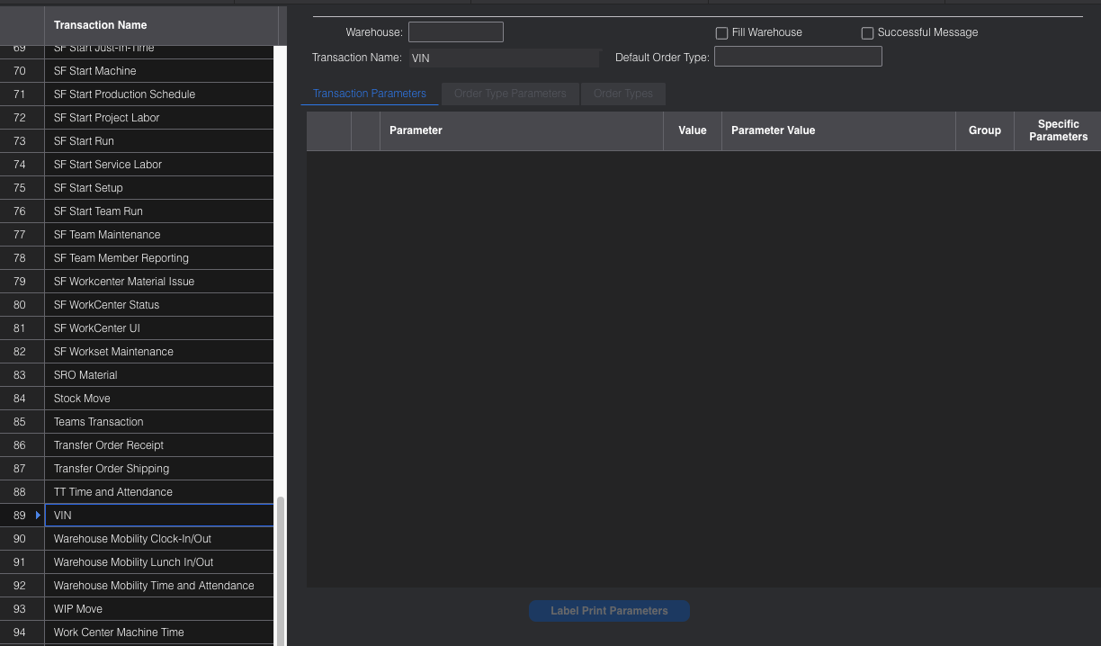Image resolution: width=1101 pixels, height=646 pixels.
Task: Click the transaction list vertical scrollbar thumb
Action: point(281,570)
